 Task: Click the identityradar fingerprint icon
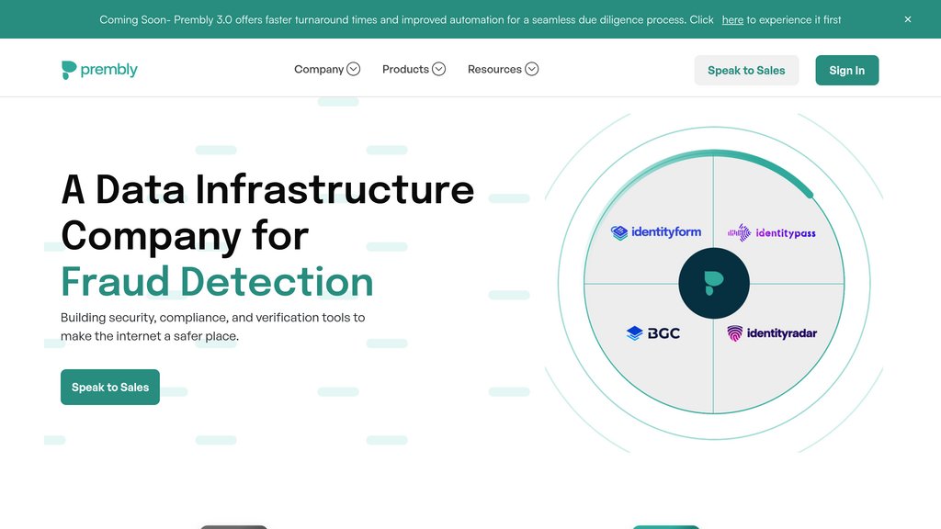pos(735,333)
